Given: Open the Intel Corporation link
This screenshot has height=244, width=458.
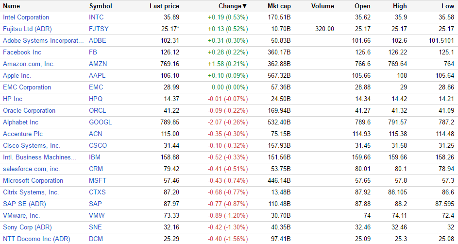Looking at the screenshot, I should click(x=26, y=17).
